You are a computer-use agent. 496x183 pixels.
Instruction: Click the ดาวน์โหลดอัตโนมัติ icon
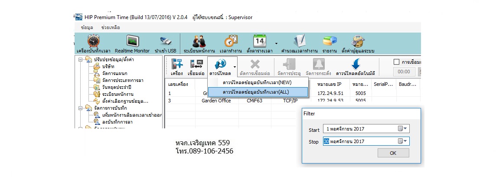click(356, 65)
